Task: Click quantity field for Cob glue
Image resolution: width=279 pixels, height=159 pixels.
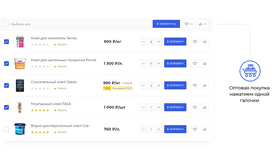Action: 151,129
